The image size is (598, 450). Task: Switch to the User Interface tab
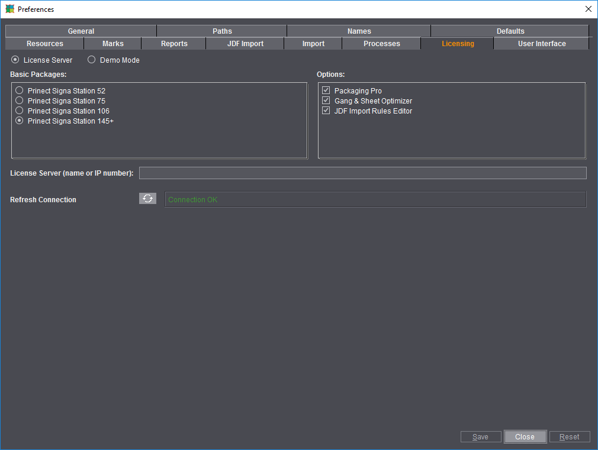[542, 43]
